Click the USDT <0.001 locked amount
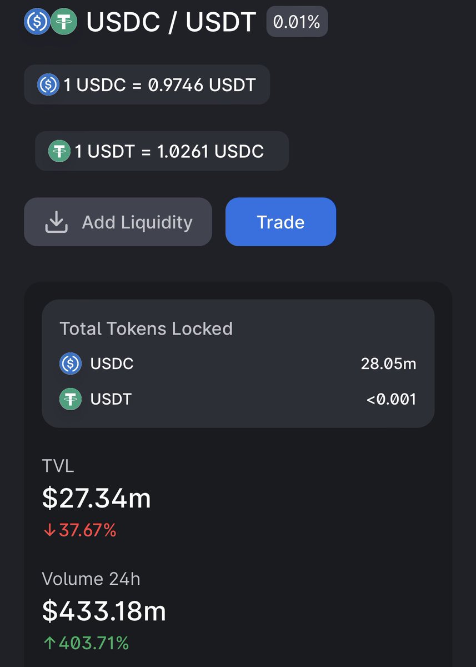The image size is (476, 667). [391, 399]
